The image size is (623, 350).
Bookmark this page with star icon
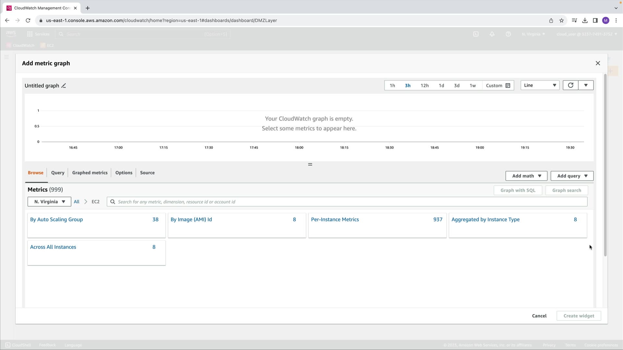562,20
